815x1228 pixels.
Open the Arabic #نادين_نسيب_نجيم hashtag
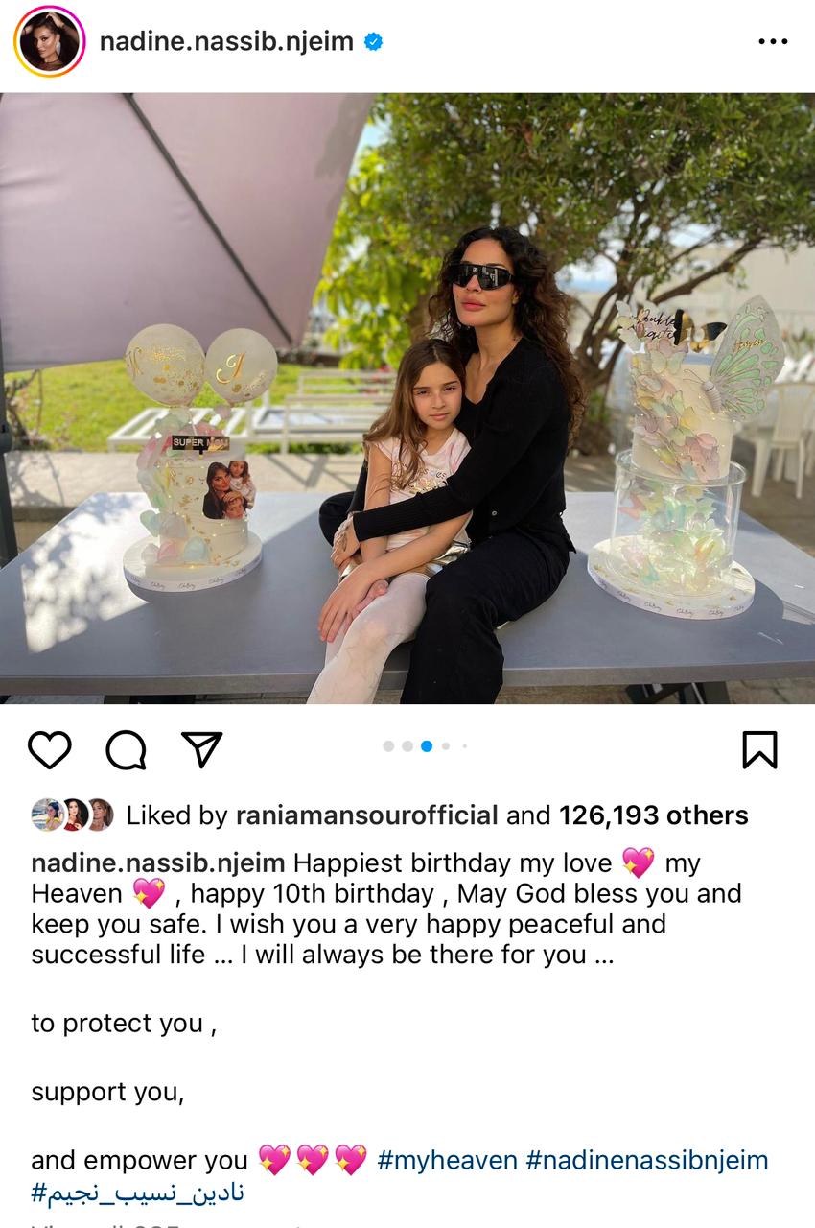(137, 1192)
